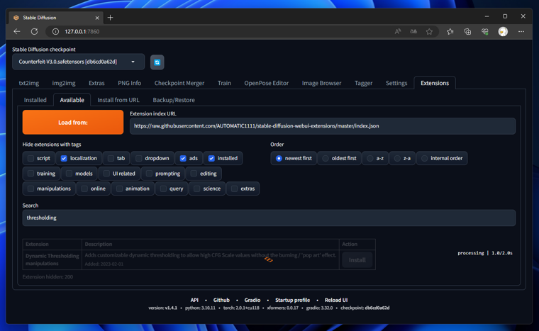The image size is (539, 331).
Task: Enable the prompting tag checkbox
Action: (x=149, y=173)
